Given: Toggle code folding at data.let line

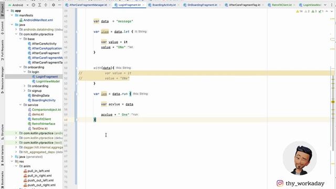Looking at the screenshot, I should coord(77,31).
